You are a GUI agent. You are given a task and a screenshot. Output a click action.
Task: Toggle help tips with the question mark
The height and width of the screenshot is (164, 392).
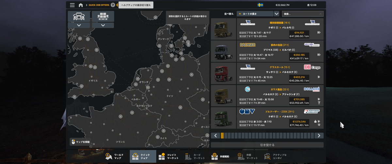point(113,5)
